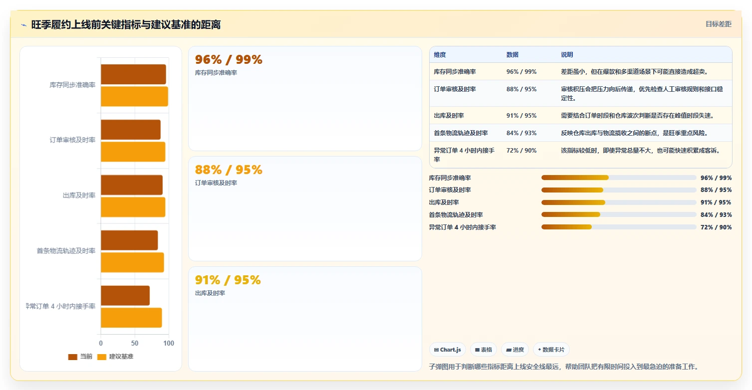
Task: Click the dark 当前 bar for 出库及时率
Action: pos(132,185)
